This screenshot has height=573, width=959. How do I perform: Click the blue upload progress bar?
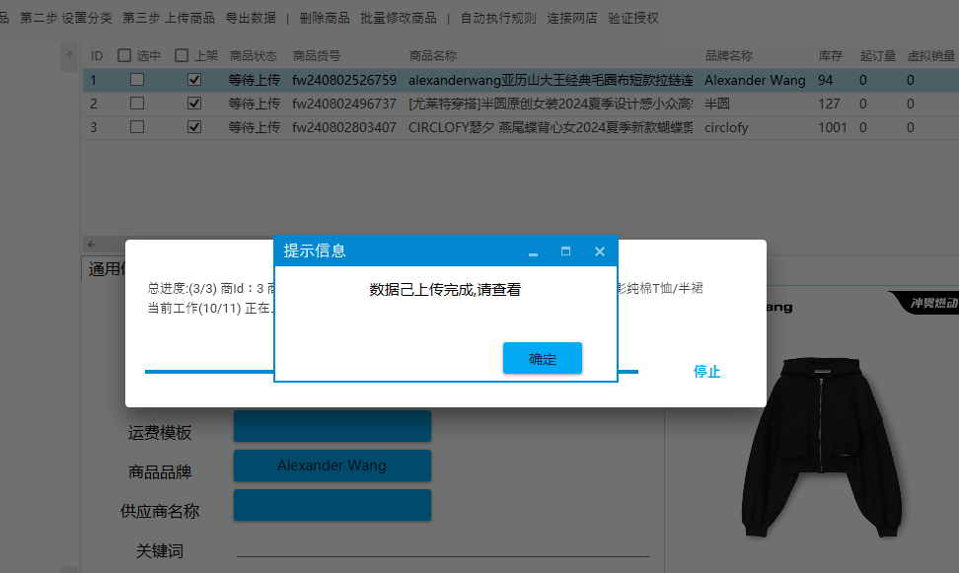207,372
